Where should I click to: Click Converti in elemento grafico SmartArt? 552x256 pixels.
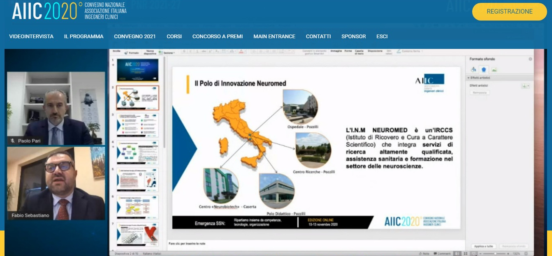click(x=314, y=52)
